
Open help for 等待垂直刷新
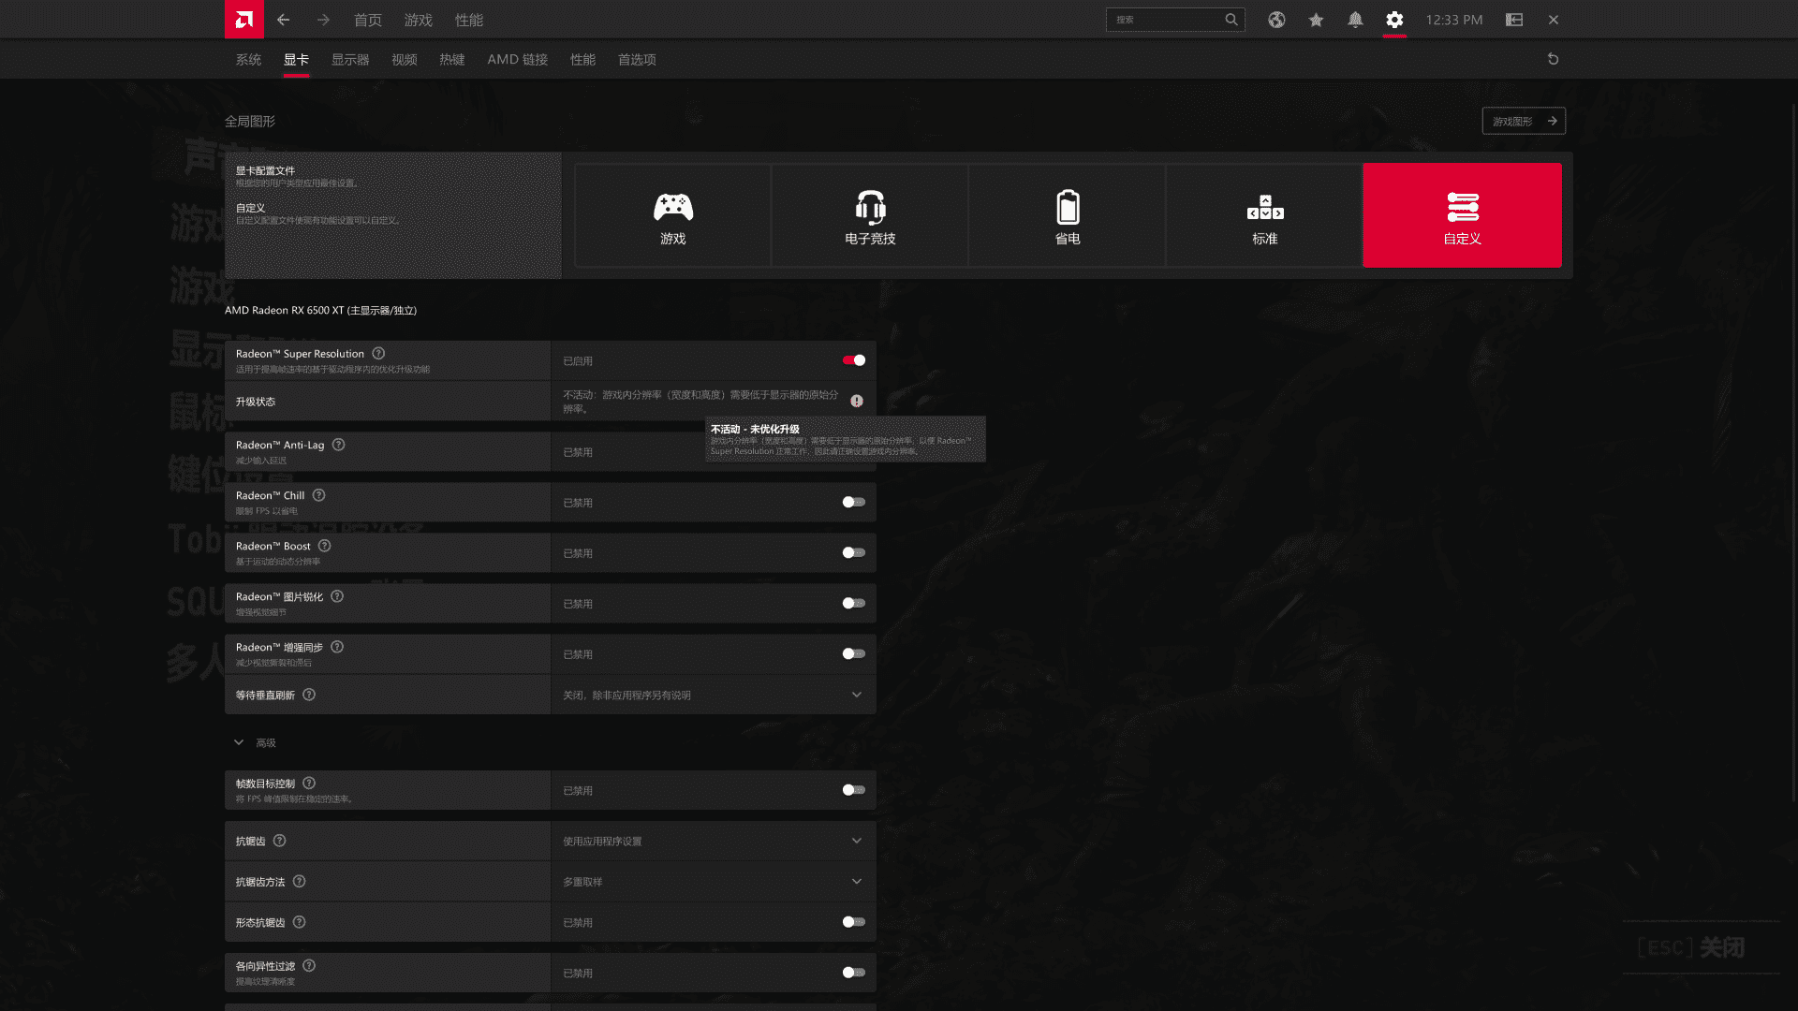tap(309, 695)
